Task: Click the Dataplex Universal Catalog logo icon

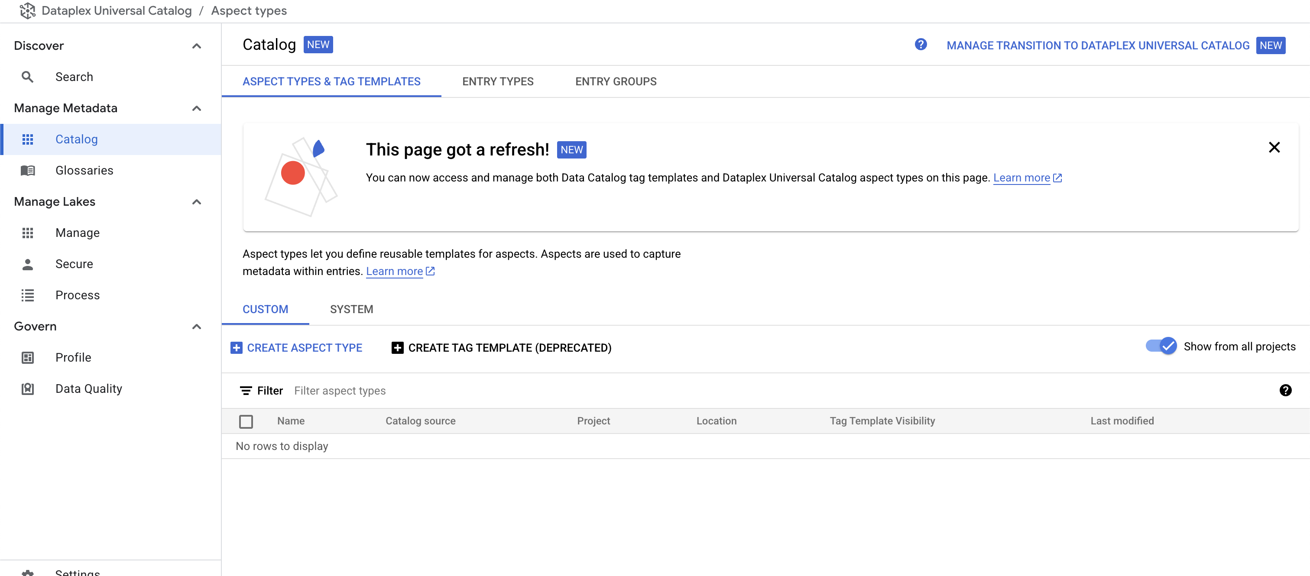Action: point(27,11)
